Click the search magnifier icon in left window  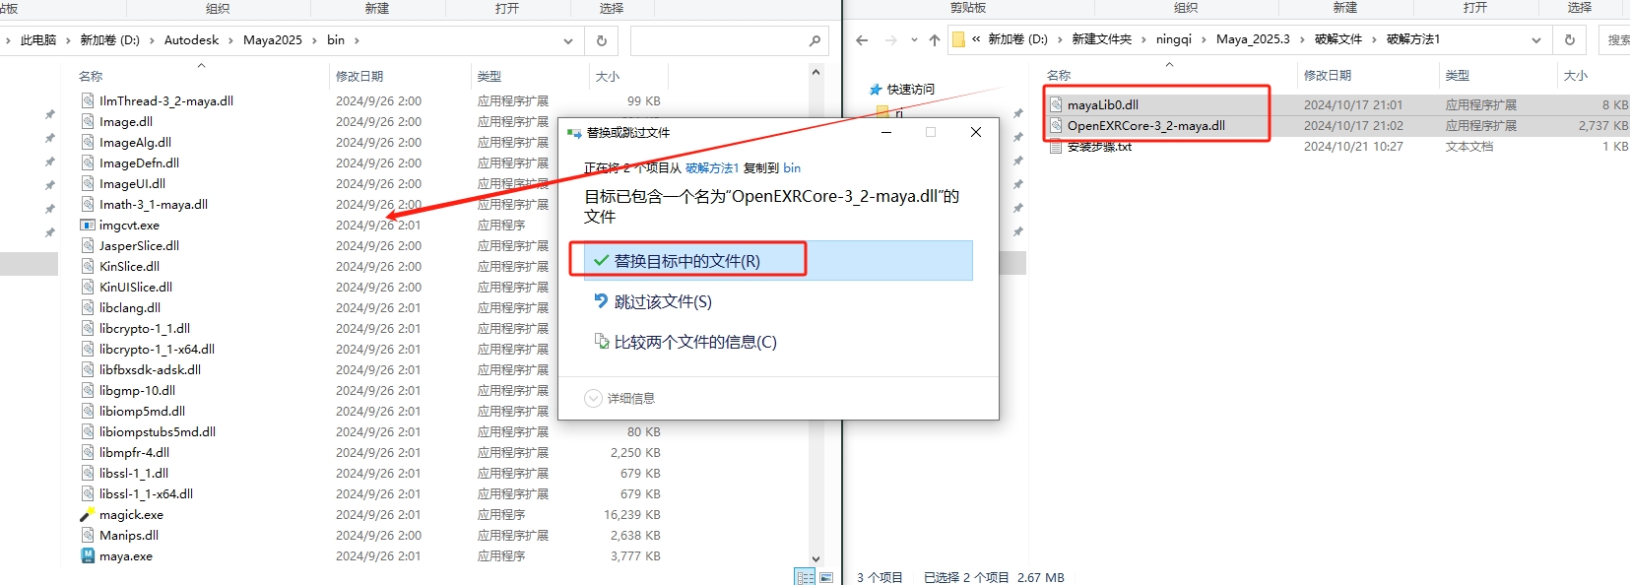click(815, 40)
